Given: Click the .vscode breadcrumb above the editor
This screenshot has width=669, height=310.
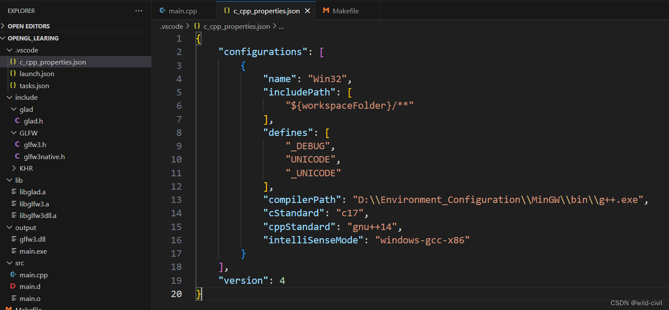Looking at the screenshot, I should (x=171, y=26).
